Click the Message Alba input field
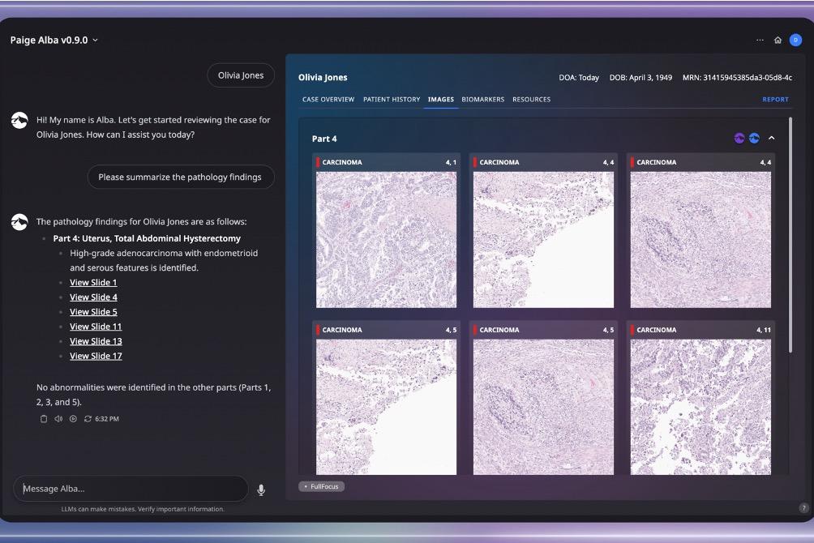 coord(130,489)
